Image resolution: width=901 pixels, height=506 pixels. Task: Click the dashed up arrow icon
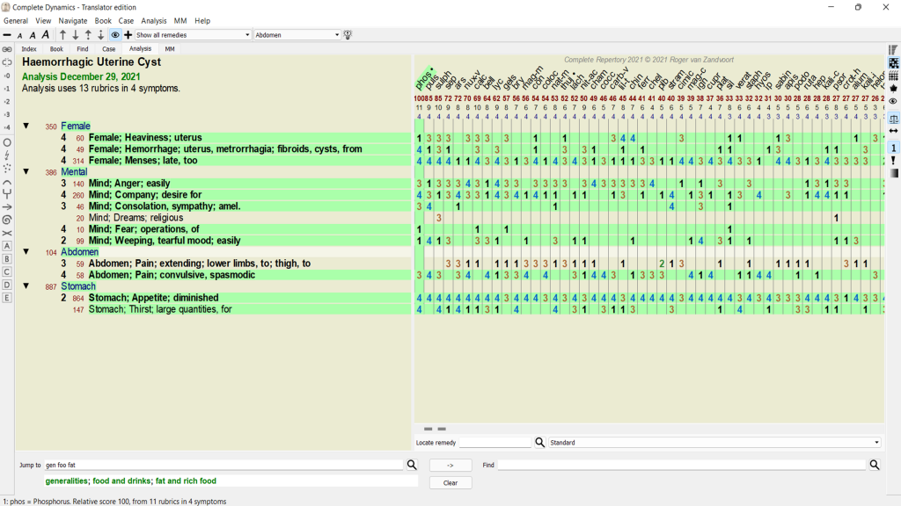[88, 35]
